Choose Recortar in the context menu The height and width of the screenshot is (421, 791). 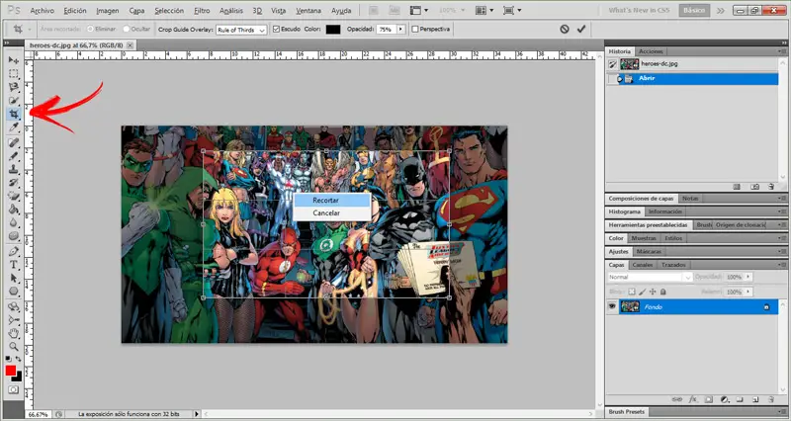click(326, 200)
